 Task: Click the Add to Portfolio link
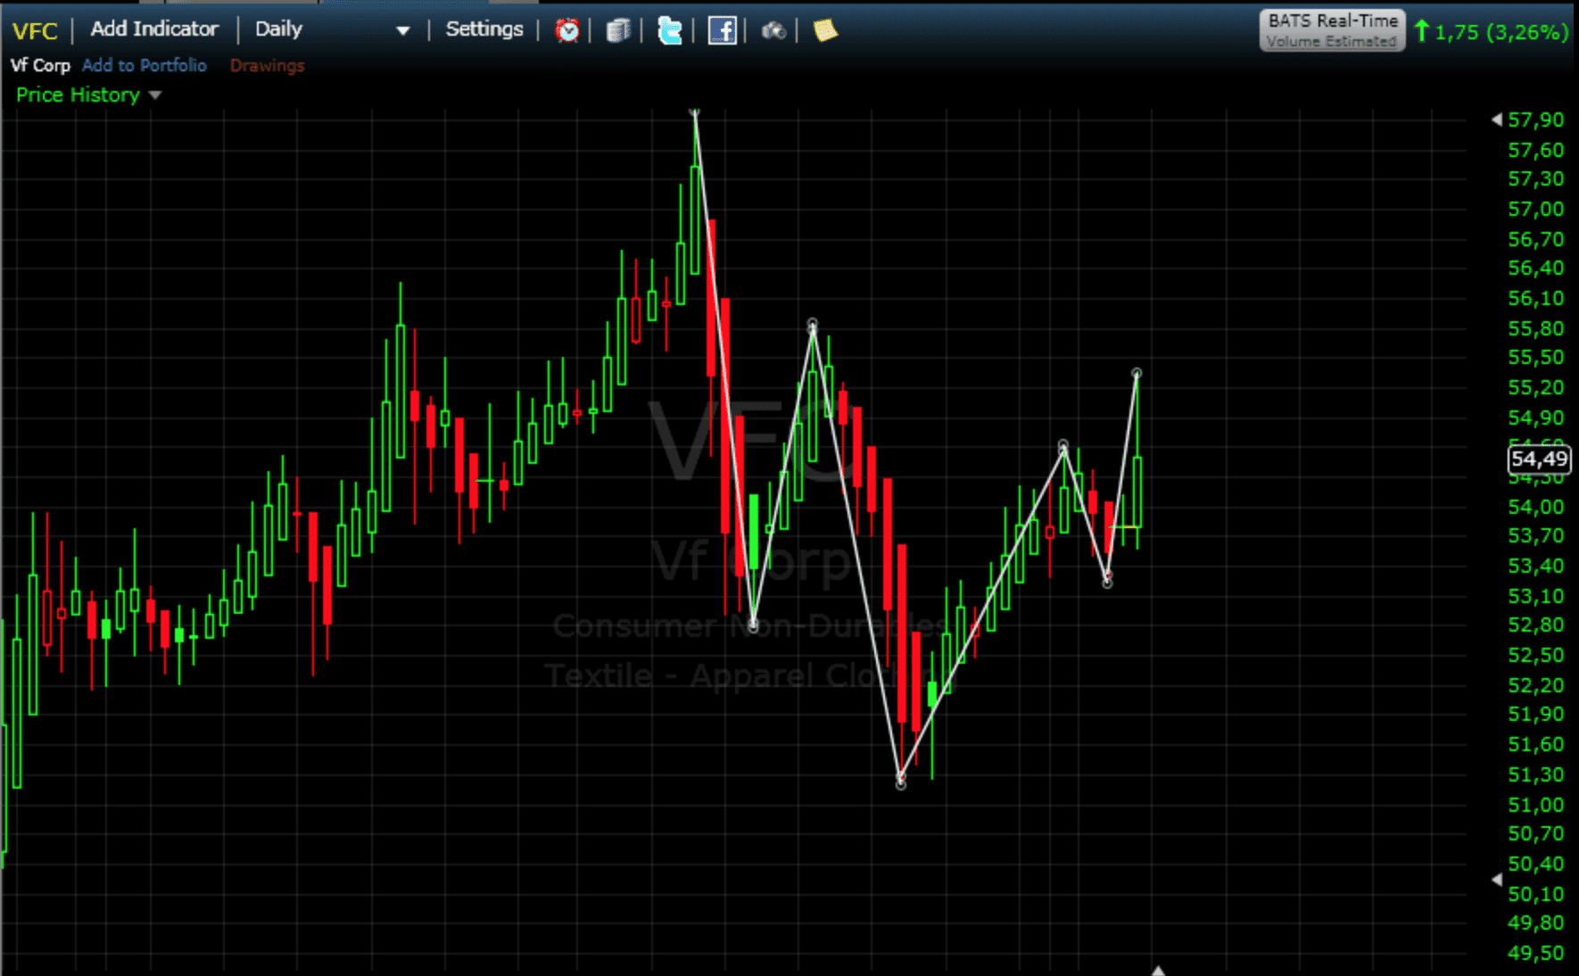pos(145,65)
